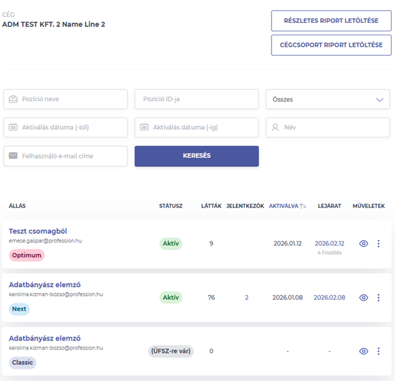The width and height of the screenshot is (395, 381).
Task: Open three-dot menu for active Adatbányász elemző
Action: pos(379,297)
